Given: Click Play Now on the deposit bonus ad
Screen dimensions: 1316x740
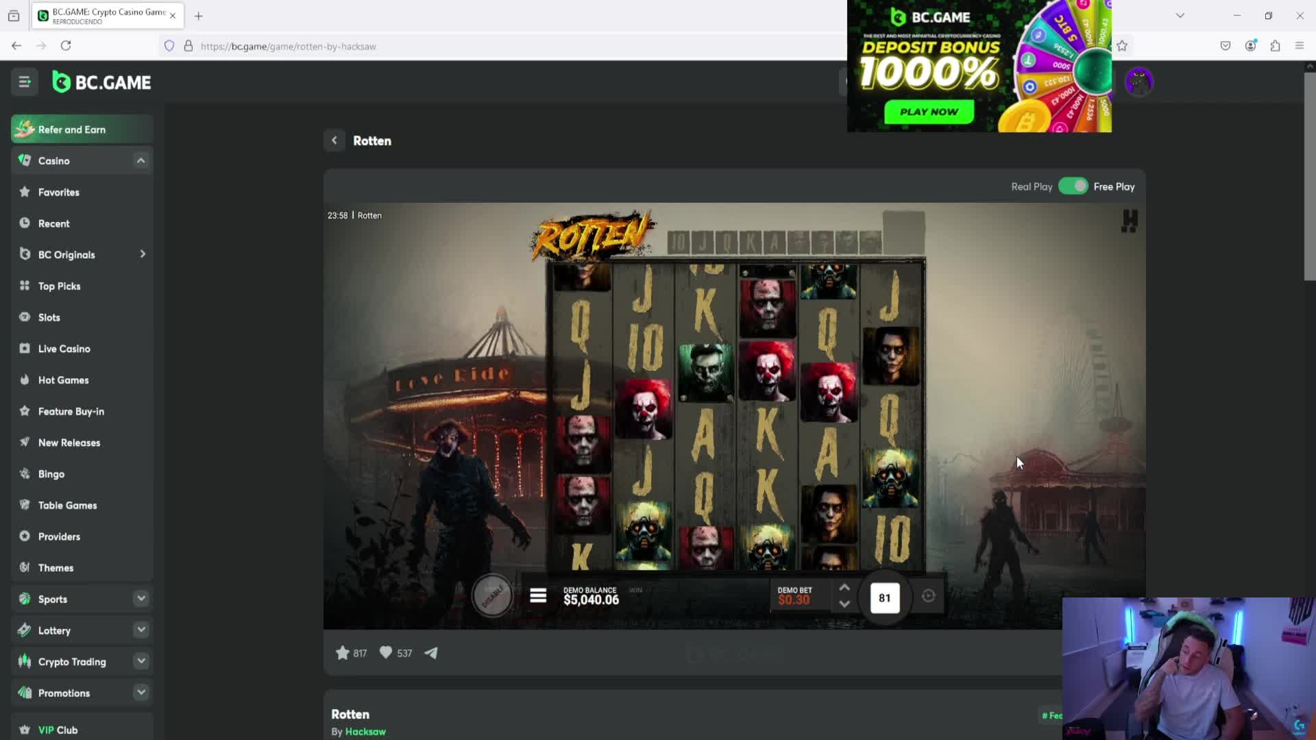Looking at the screenshot, I should pos(929,112).
